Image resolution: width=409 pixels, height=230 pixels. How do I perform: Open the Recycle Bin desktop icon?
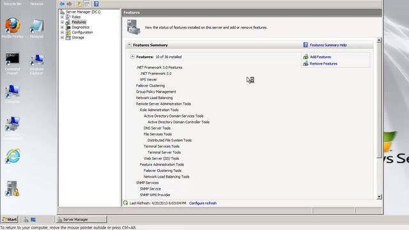pyautogui.click(x=12, y=4)
